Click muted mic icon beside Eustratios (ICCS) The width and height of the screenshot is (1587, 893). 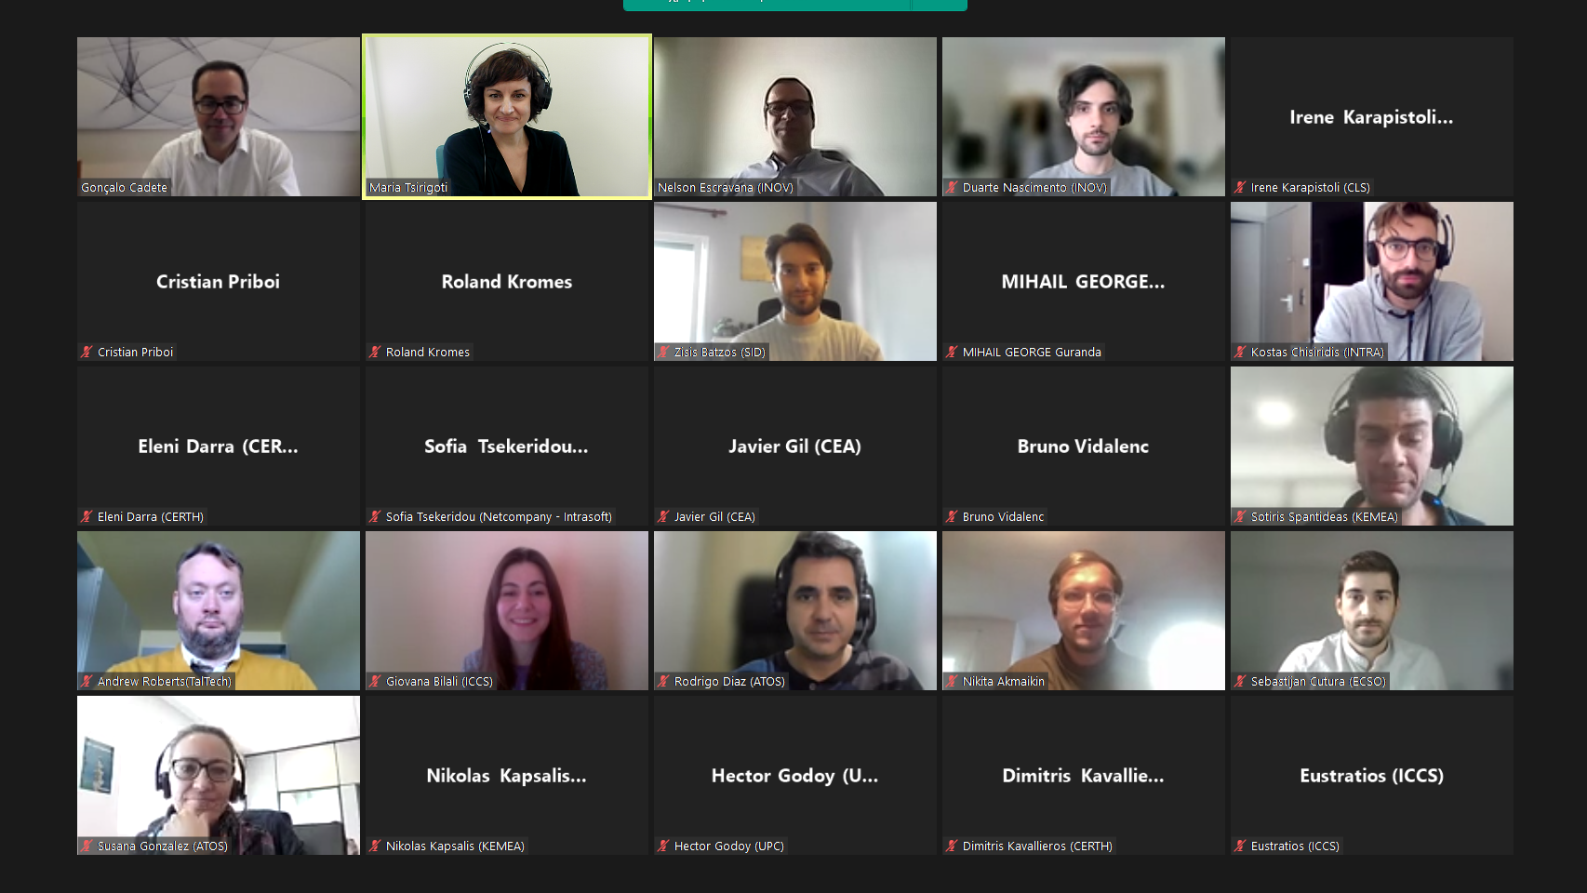coord(1240,846)
